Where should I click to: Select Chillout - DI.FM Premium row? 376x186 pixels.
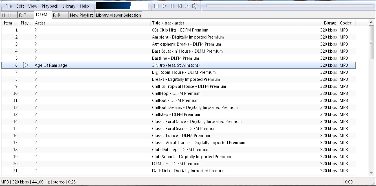[179, 100]
